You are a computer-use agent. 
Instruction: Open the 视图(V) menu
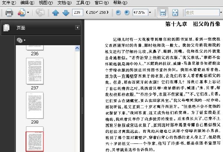[46, 3]
